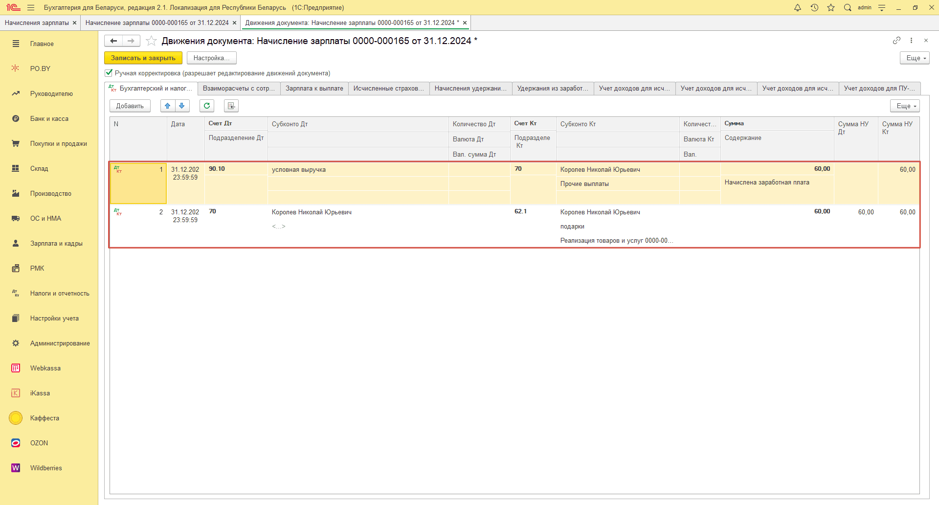Screen dimensions: 939x505
Task: Add to favorites star next to title
Action: pyautogui.click(x=152, y=41)
